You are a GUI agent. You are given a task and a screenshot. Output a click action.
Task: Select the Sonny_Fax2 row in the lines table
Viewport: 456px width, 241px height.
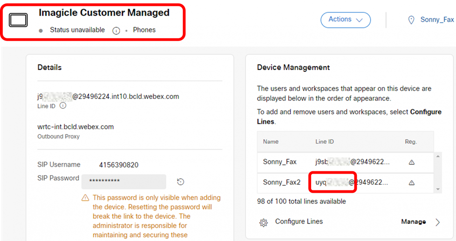coord(281,182)
